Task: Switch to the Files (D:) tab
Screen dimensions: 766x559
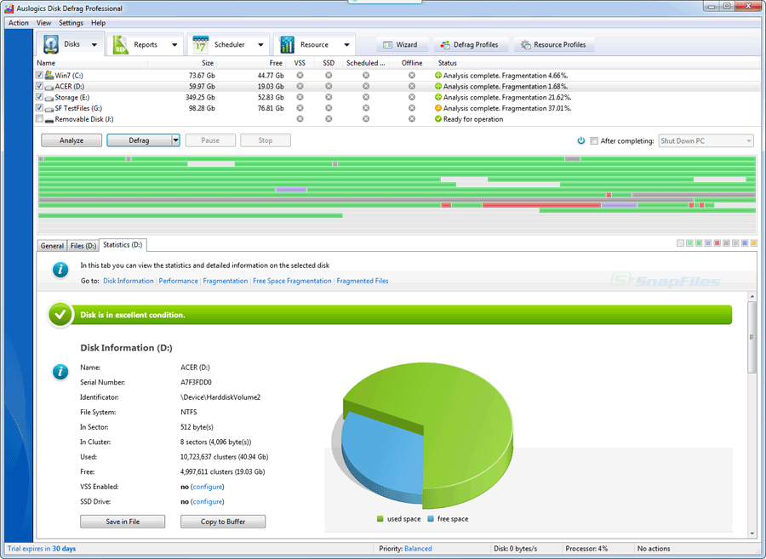Action: tap(82, 245)
